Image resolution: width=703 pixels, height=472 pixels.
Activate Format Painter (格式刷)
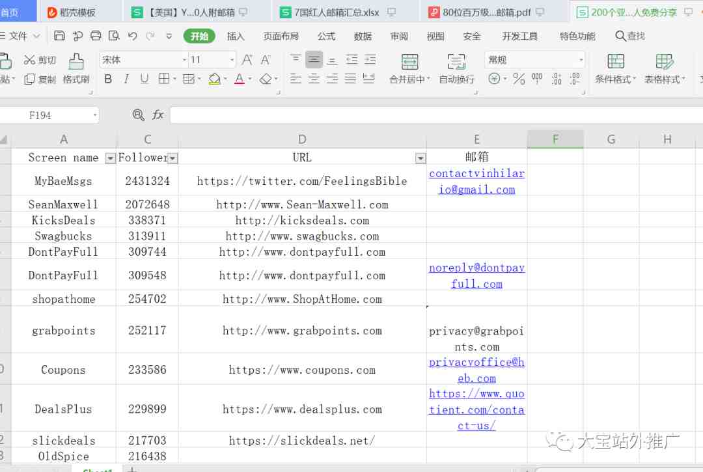[76, 68]
